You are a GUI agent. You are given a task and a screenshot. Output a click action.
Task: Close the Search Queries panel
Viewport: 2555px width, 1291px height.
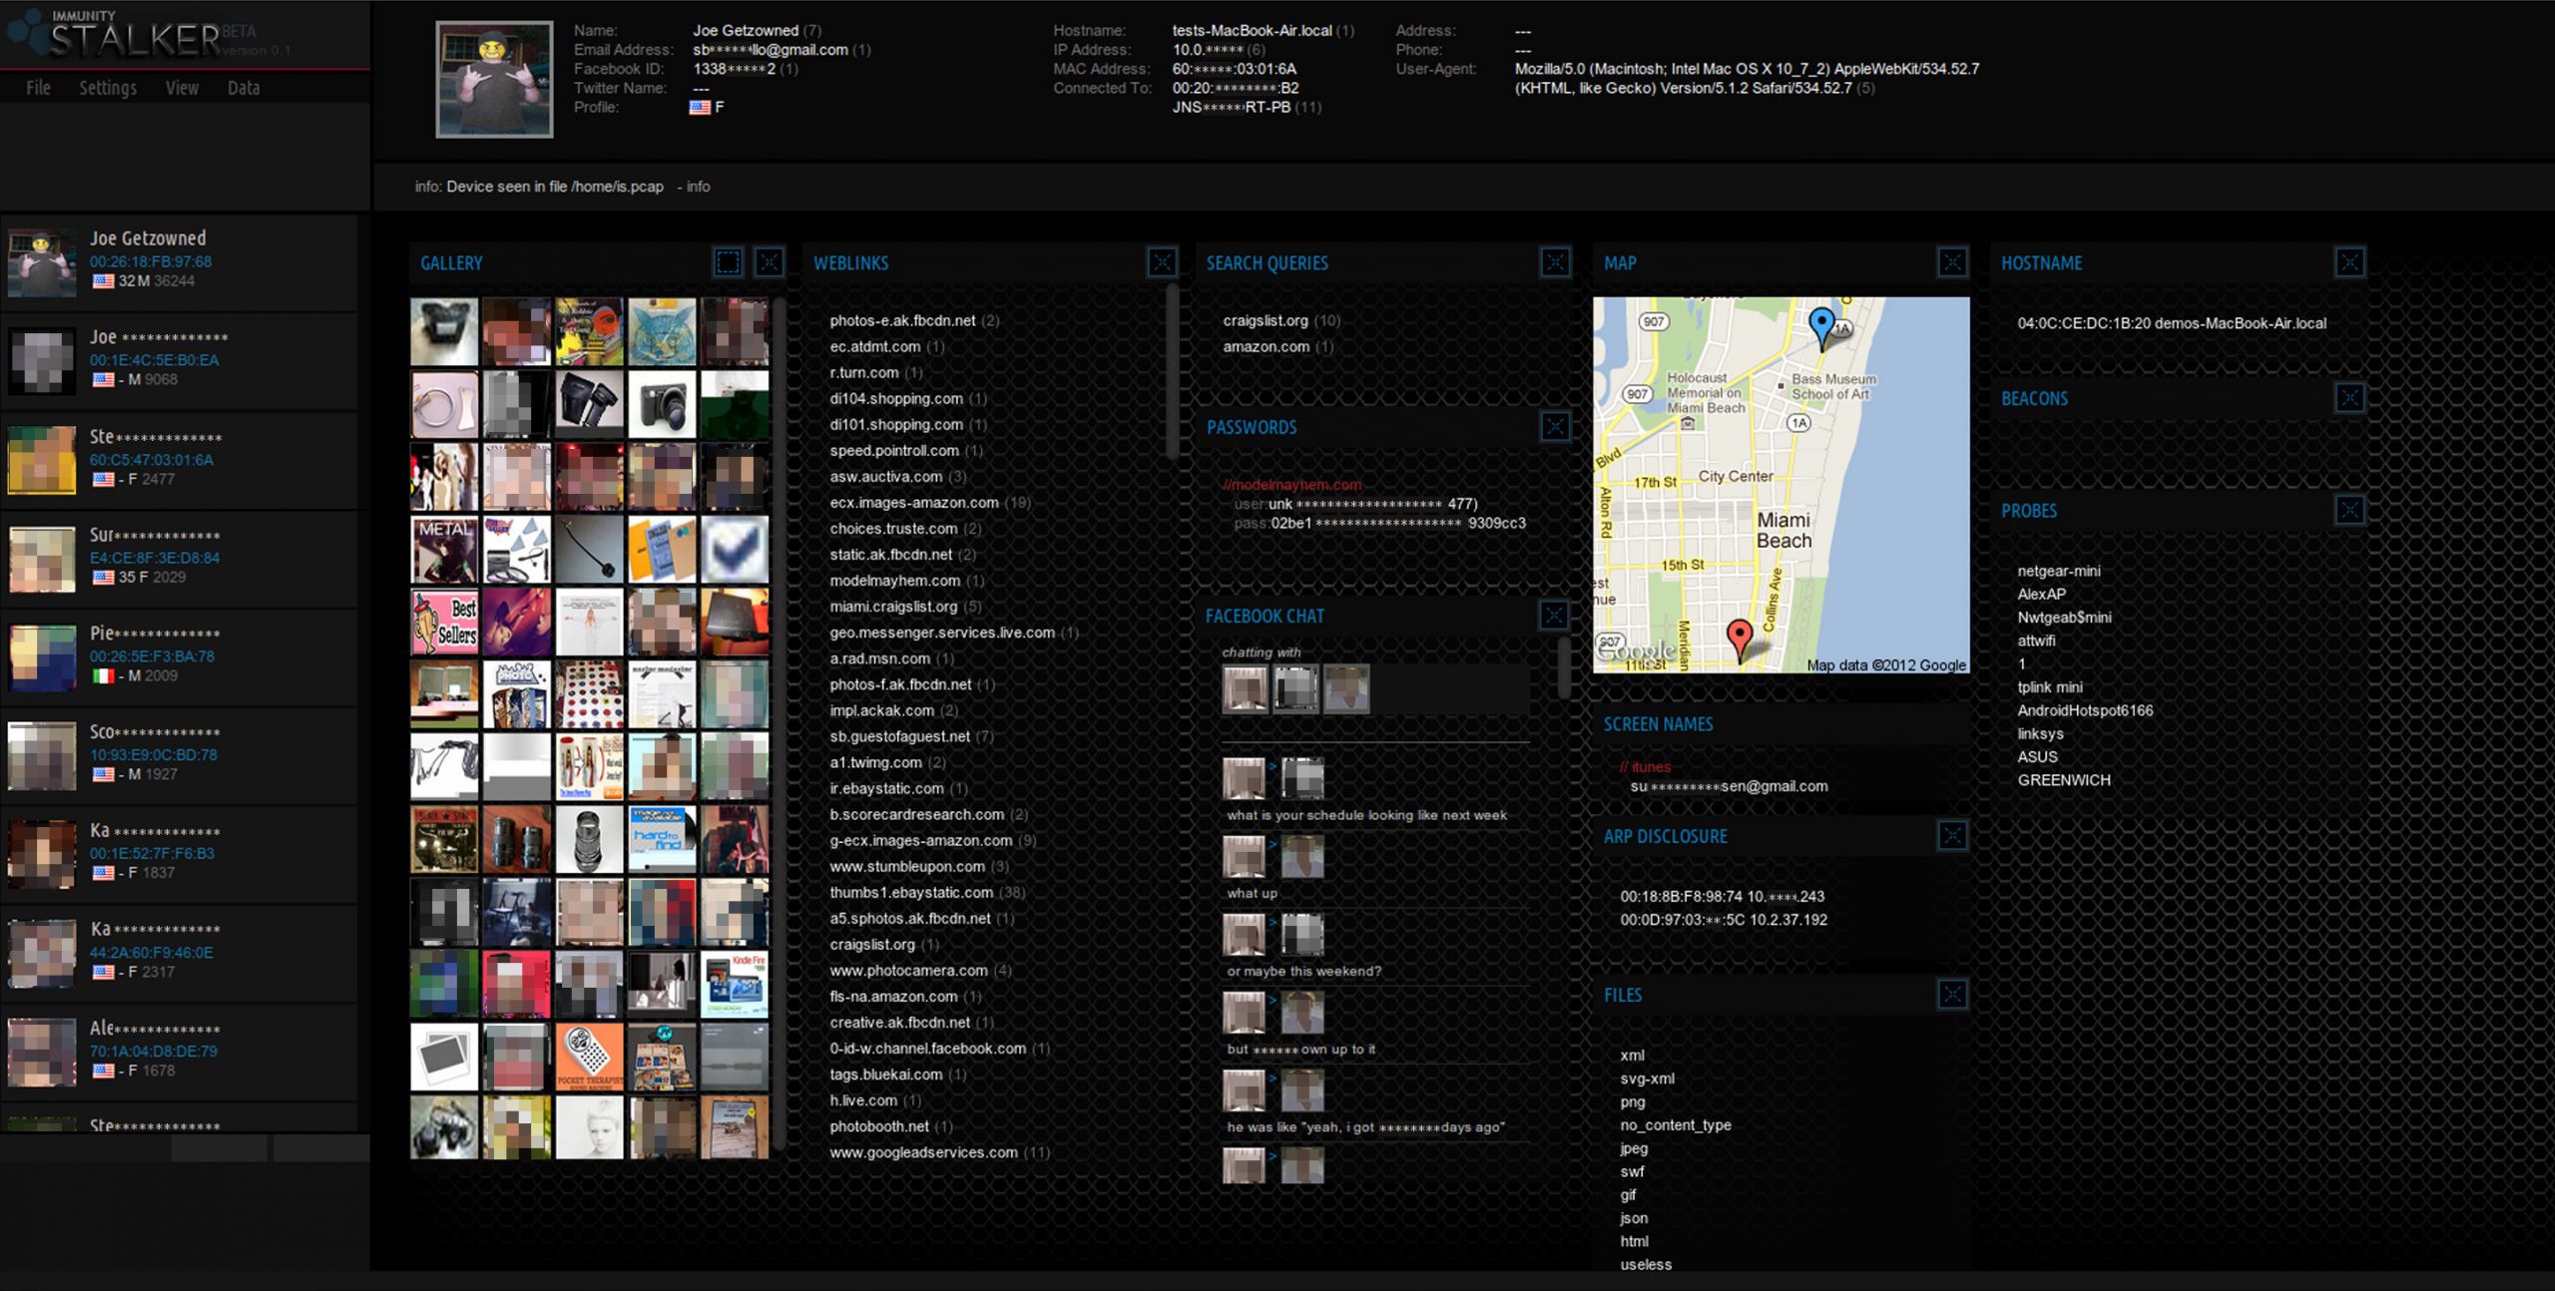click(x=1555, y=262)
